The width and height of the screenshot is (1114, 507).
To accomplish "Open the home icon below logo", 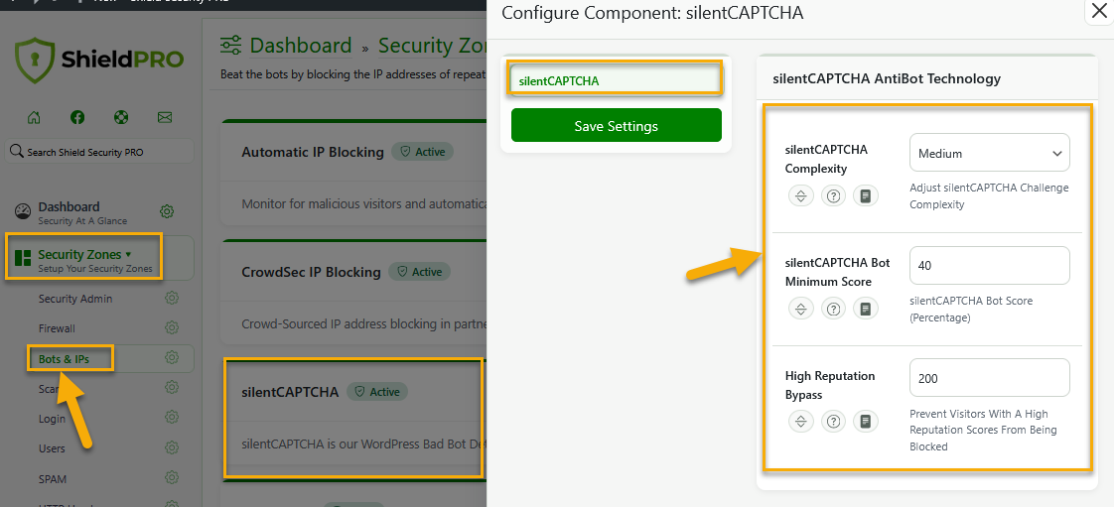I will click(x=34, y=117).
